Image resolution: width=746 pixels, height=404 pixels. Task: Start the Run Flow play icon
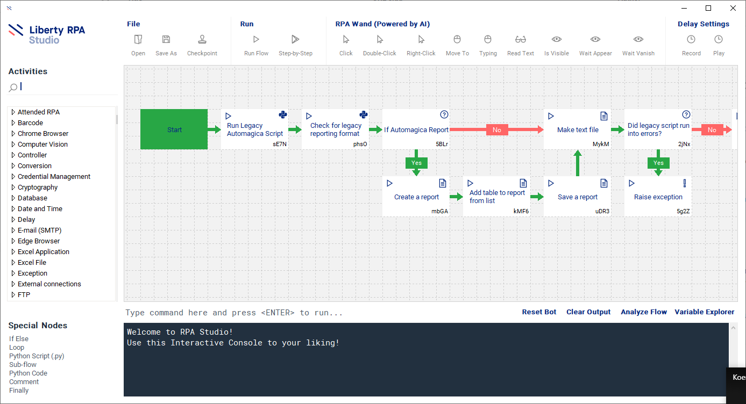(256, 40)
